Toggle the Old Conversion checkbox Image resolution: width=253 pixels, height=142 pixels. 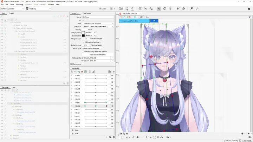pos(83,64)
